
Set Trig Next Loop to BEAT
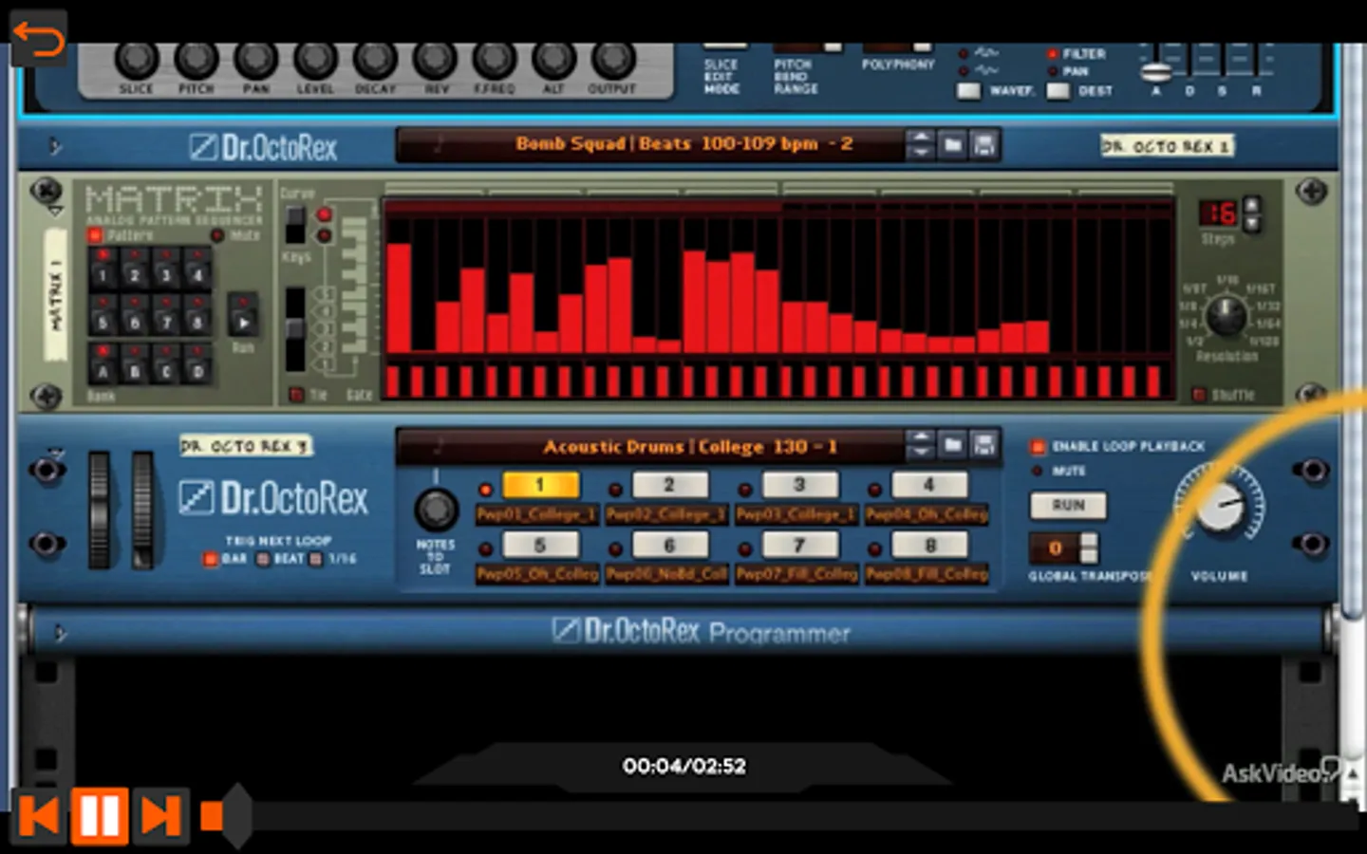[264, 559]
